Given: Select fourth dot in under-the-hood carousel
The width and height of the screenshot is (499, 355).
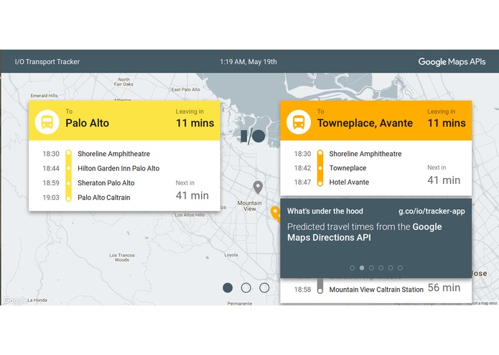Looking at the screenshot, I should point(381,268).
